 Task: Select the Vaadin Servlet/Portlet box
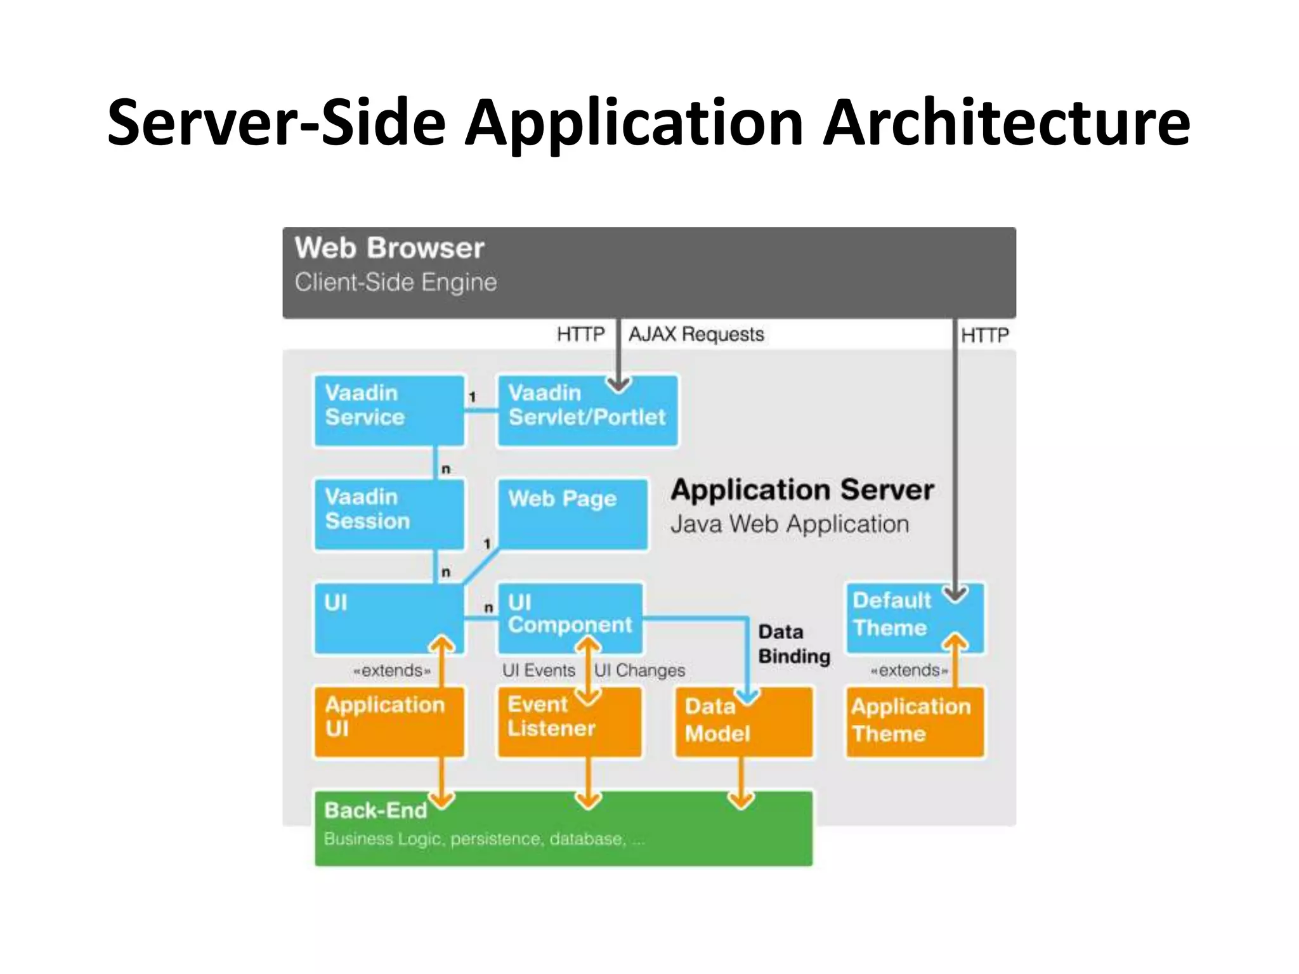pos(587,410)
